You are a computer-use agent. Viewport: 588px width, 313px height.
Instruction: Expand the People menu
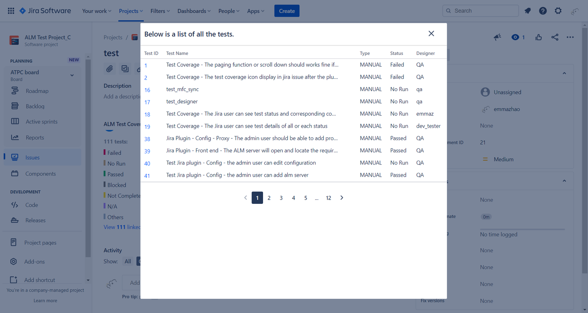(x=229, y=11)
